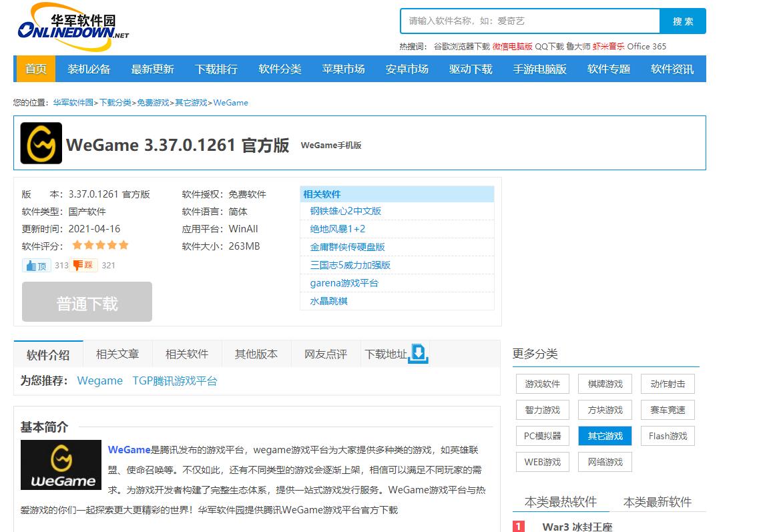Screen dimensions: 765x532
Task: Open the 软件分类 navigation menu
Action: (x=280, y=69)
